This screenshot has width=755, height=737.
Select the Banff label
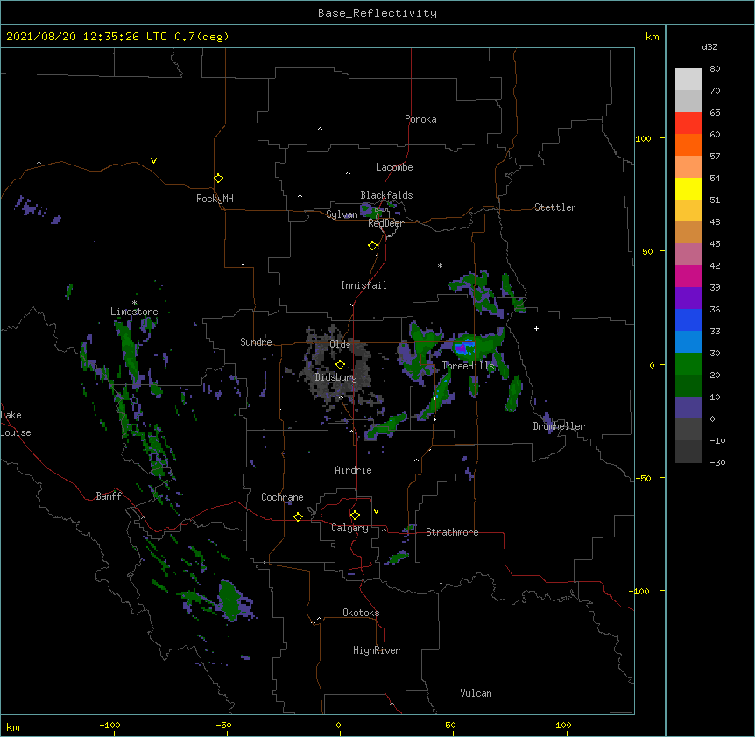click(109, 496)
